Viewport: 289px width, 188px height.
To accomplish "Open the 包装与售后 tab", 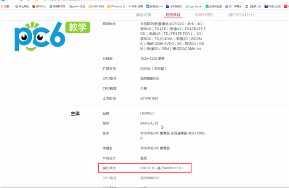I will [204, 15].
